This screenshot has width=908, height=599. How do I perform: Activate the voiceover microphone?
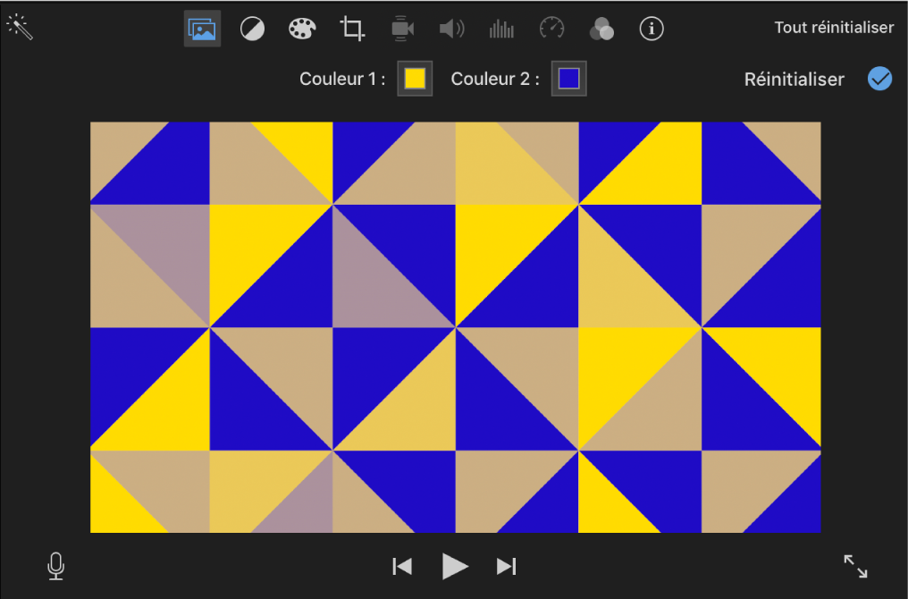coord(55,565)
